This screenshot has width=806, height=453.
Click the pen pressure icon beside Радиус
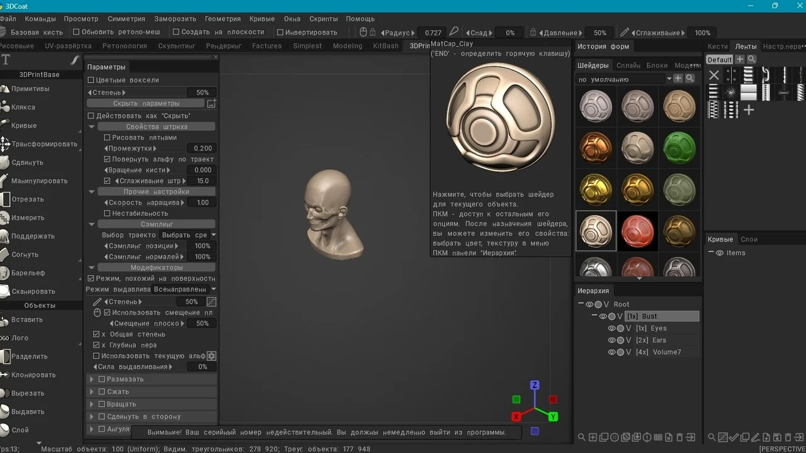[453, 32]
